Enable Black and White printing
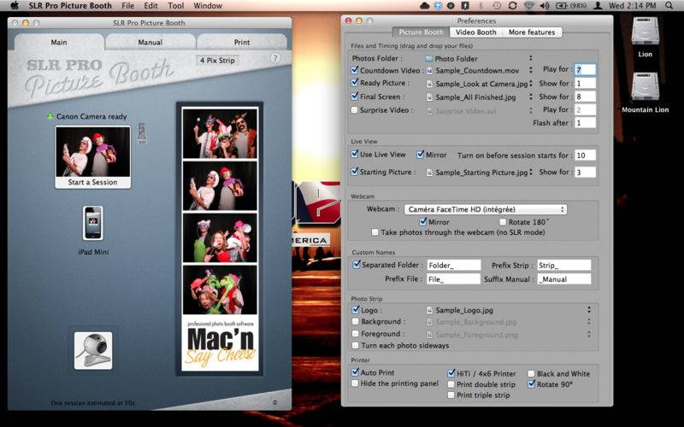The width and height of the screenshot is (684, 427). 531,374
